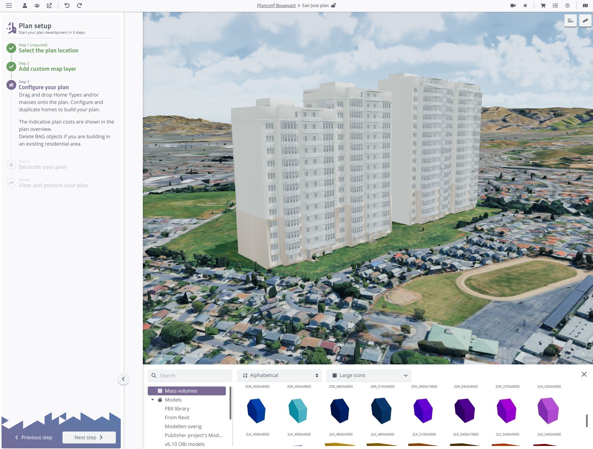
Task: Click the Next step button
Action: coord(89,437)
